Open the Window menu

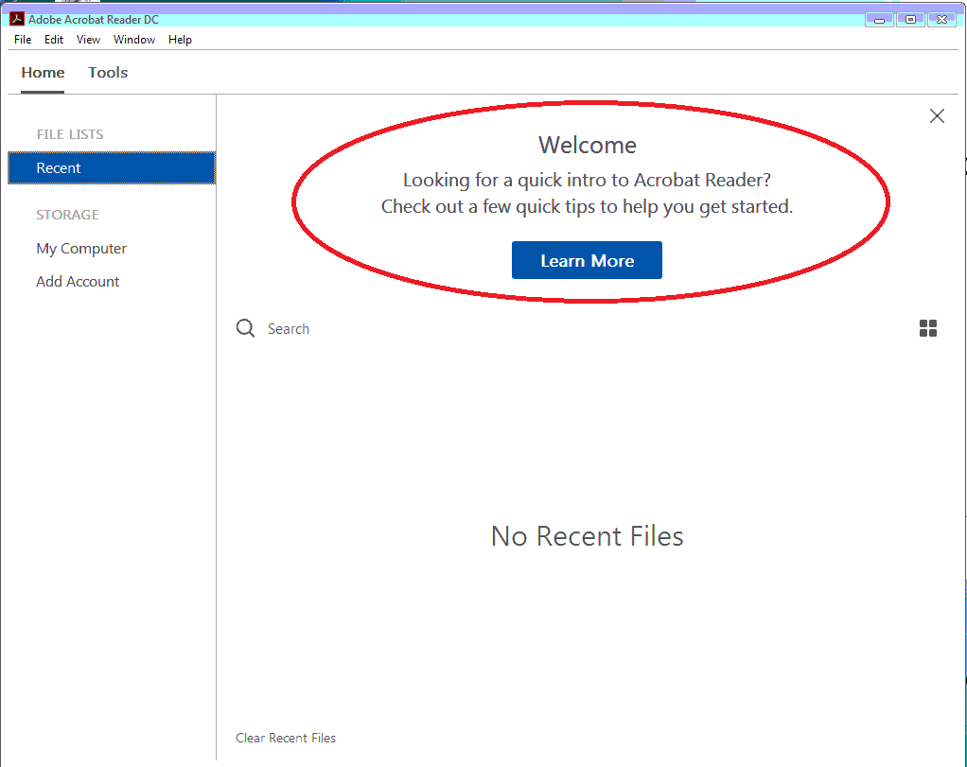coord(133,39)
